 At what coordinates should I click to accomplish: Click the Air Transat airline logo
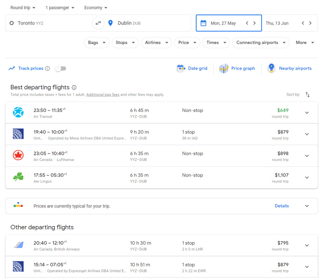[x=18, y=112]
